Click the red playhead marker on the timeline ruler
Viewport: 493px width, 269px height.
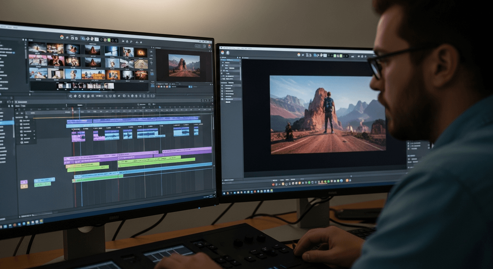pyautogui.click(x=72, y=109)
